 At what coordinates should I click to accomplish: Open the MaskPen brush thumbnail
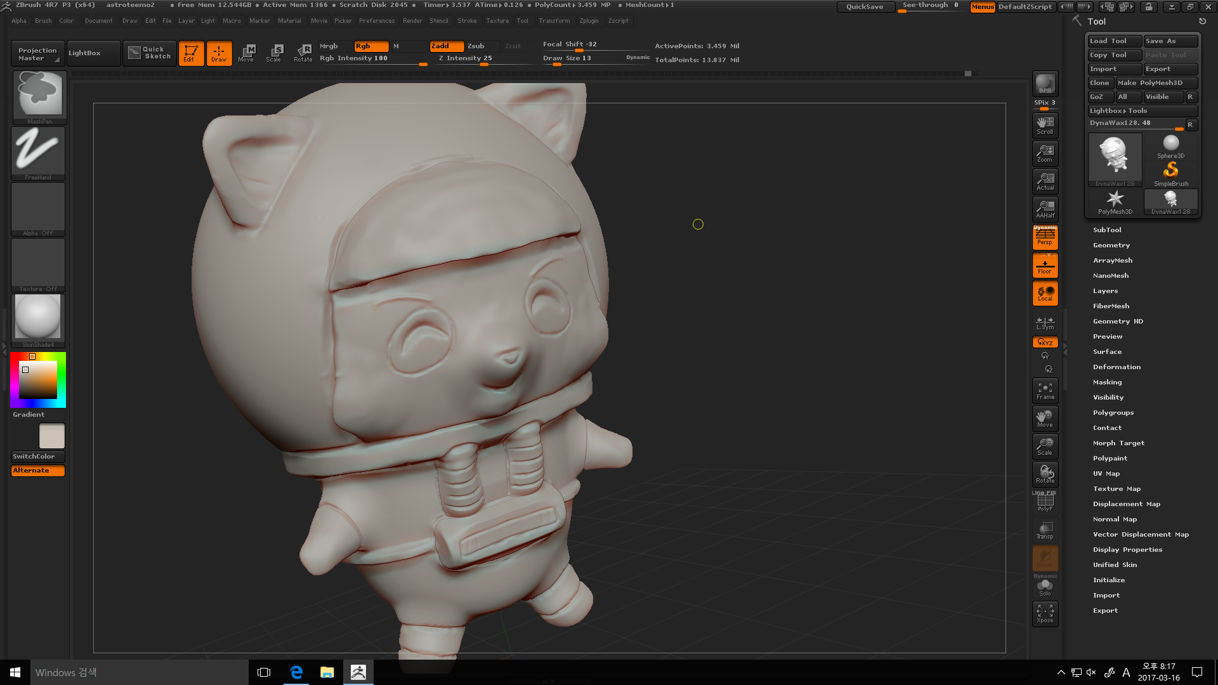39,96
